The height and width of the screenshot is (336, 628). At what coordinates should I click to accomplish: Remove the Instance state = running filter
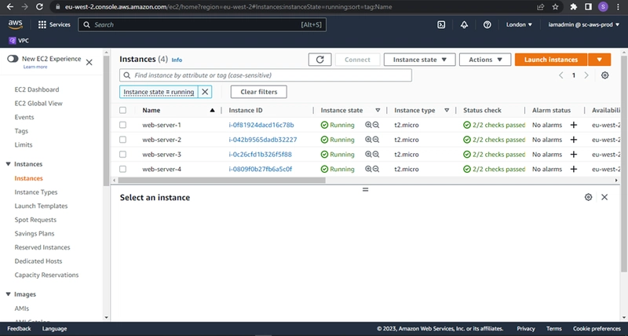(205, 92)
